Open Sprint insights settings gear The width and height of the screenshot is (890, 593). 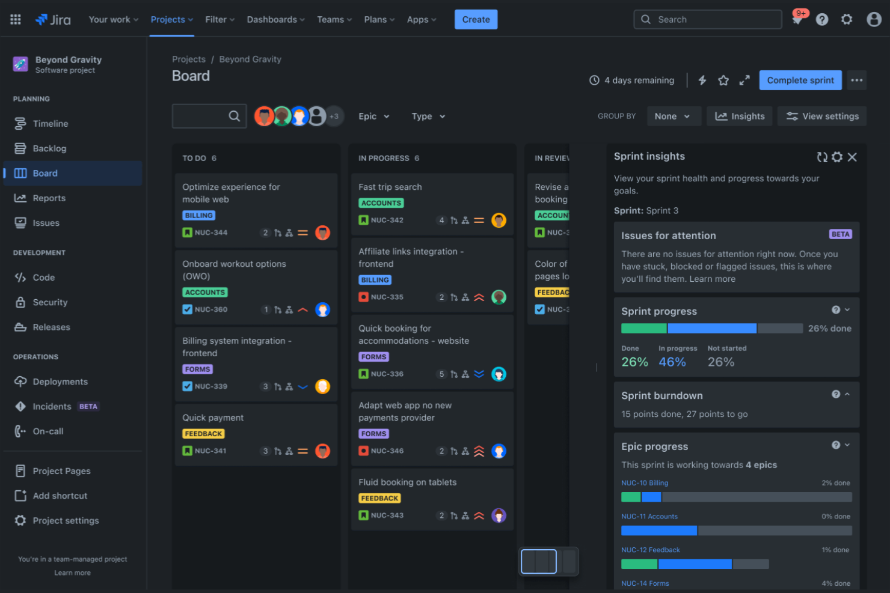[837, 157]
